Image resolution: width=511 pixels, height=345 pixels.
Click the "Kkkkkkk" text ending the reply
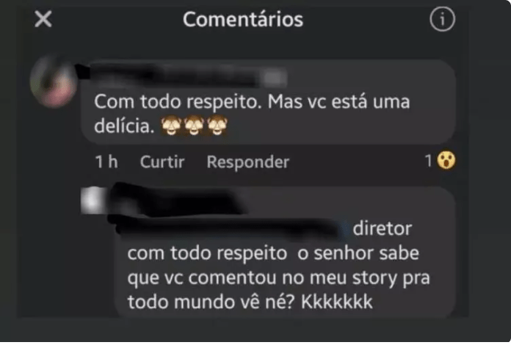(337, 302)
